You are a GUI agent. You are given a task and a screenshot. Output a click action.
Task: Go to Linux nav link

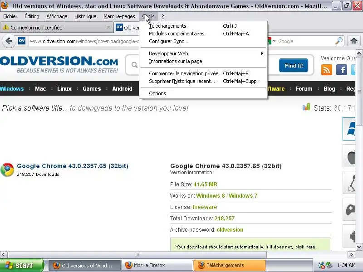[x=64, y=88]
